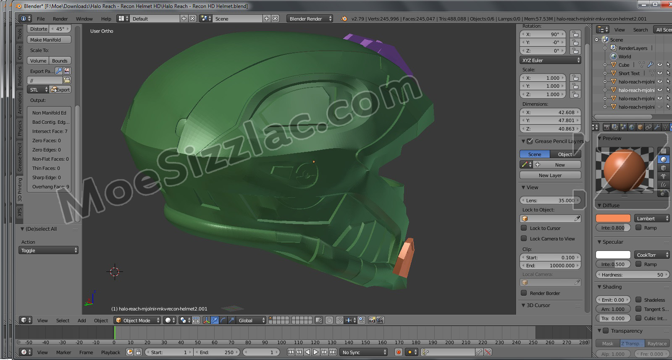Click the timeline End frame field
Viewport: 672px width, 360px height.
[x=217, y=352]
